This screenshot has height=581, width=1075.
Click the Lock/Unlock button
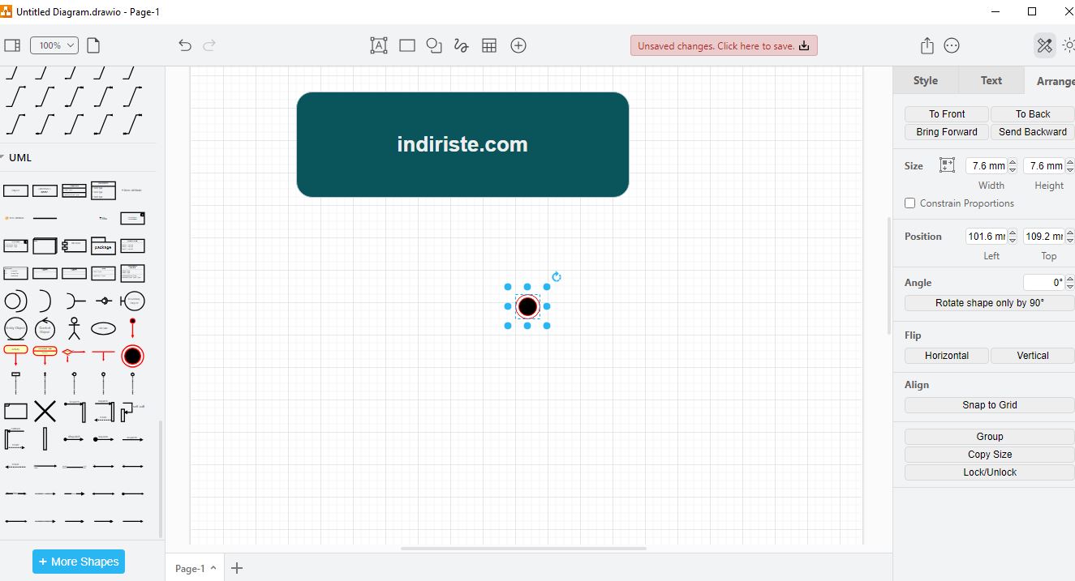[x=990, y=472]
